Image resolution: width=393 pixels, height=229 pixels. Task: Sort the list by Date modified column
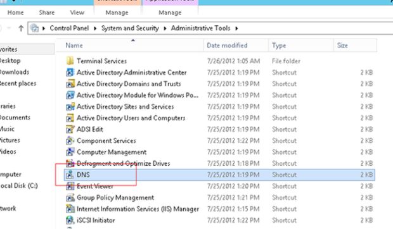pos(227,46)
